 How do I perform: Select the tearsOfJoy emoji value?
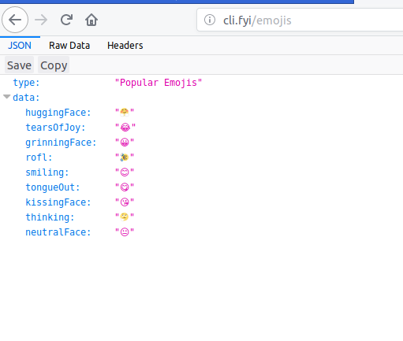(125, 128)
